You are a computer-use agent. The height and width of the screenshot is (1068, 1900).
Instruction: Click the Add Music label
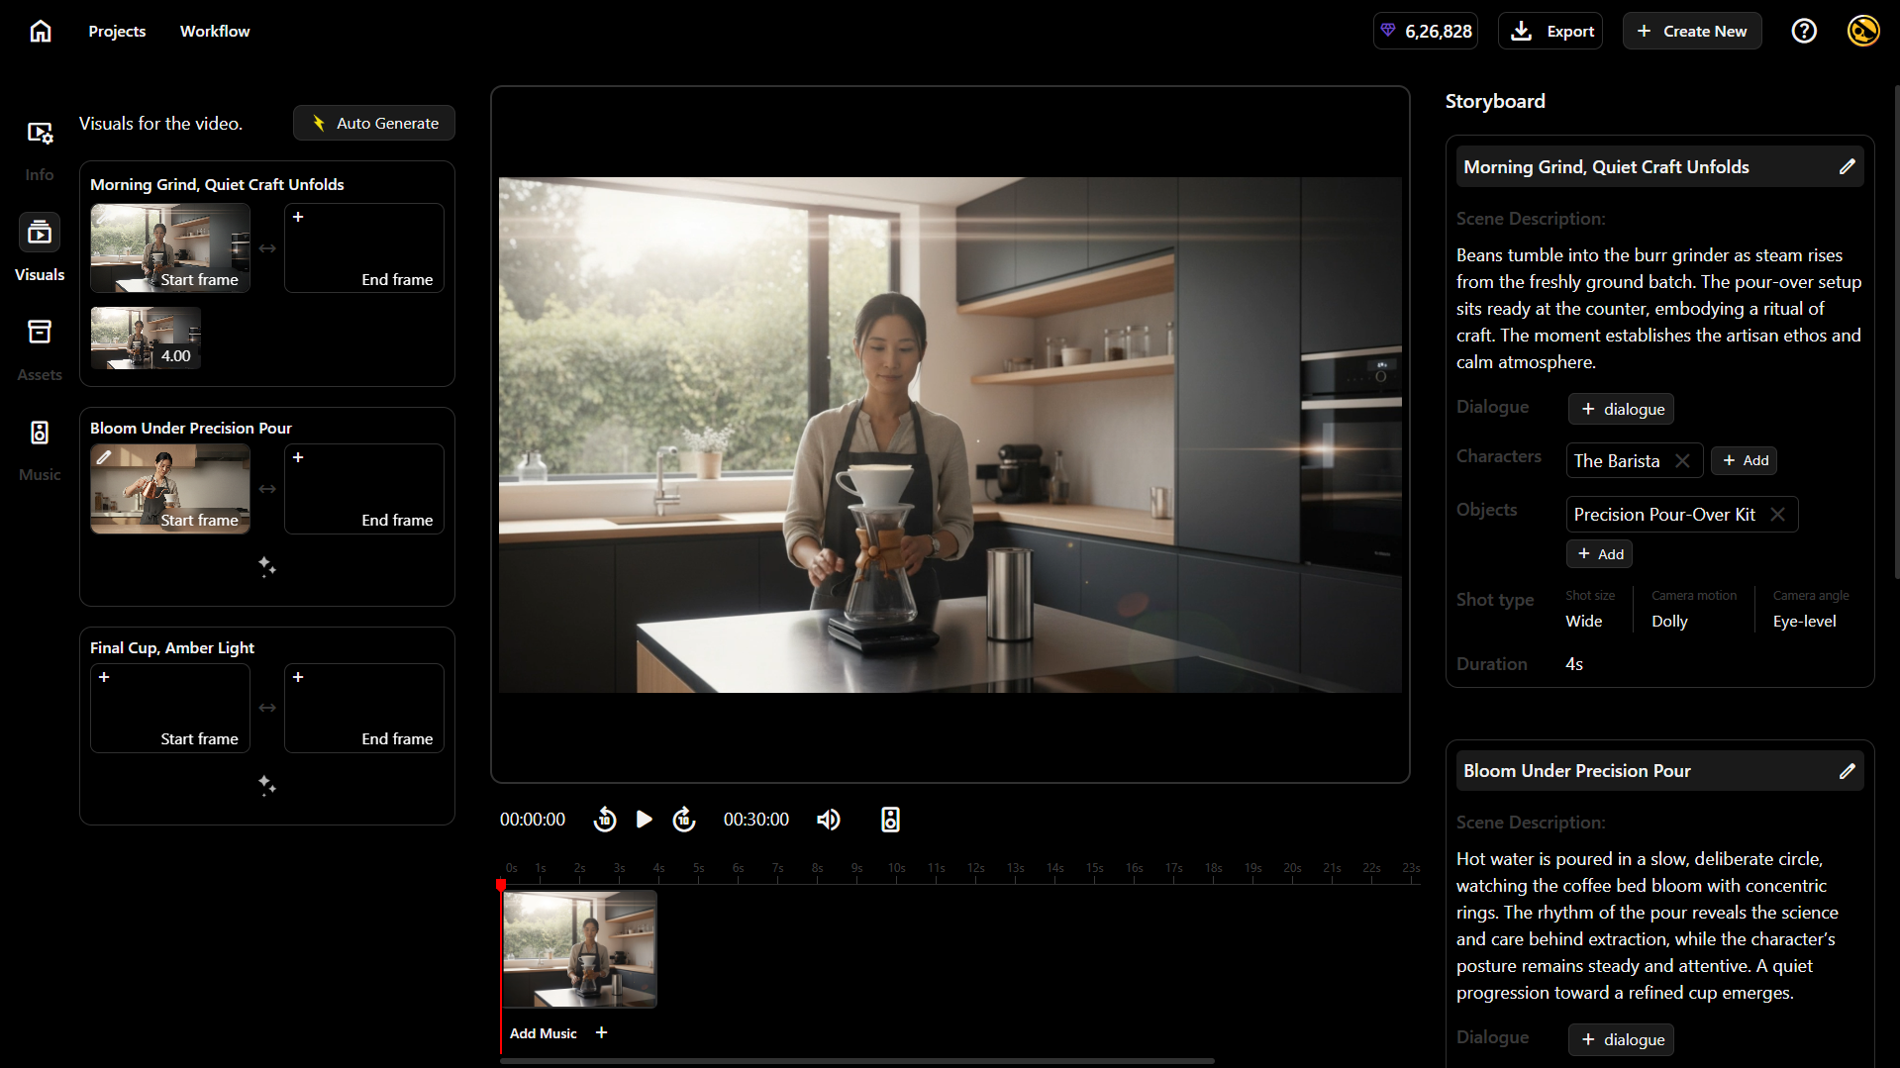pyautogui.click(x=543, y=1033)
